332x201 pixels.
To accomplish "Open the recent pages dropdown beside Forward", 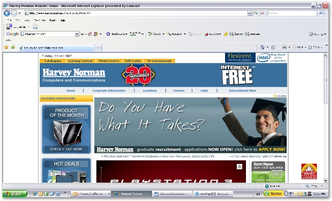I will pos(19,13).
